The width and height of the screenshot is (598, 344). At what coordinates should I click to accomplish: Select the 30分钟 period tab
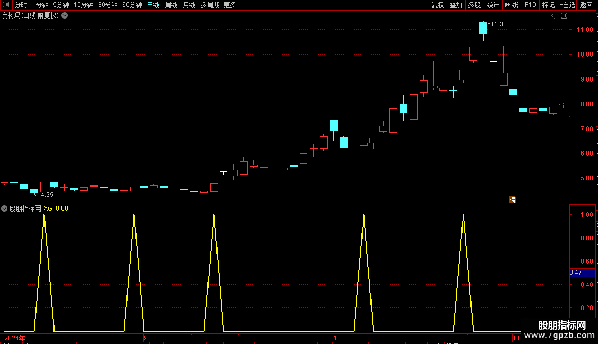[108, 5]
